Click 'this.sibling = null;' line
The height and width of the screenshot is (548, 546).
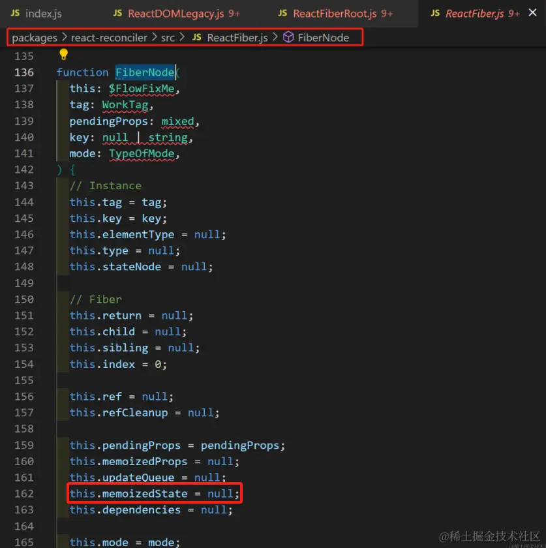point(134,347)
